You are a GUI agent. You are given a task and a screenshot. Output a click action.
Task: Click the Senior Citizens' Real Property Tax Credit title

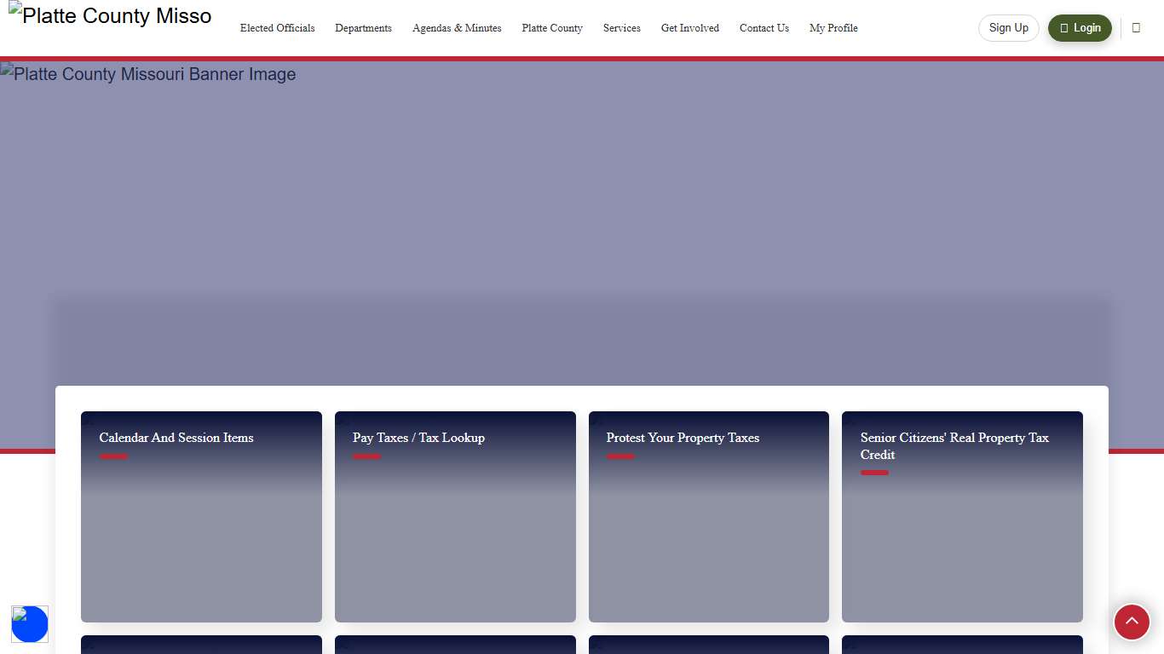pos(954,445)
